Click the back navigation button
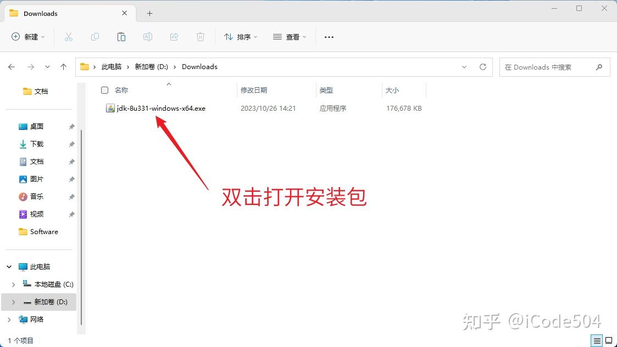Viewport: 617px width, 347px height. click(12, 66)
